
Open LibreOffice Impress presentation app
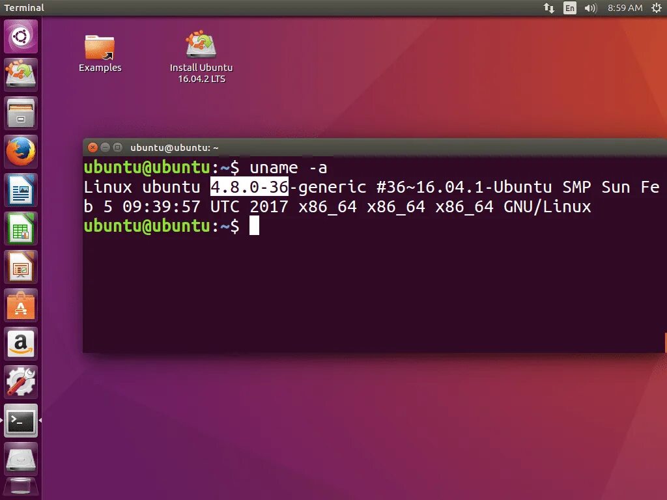(x=21, y=267)
